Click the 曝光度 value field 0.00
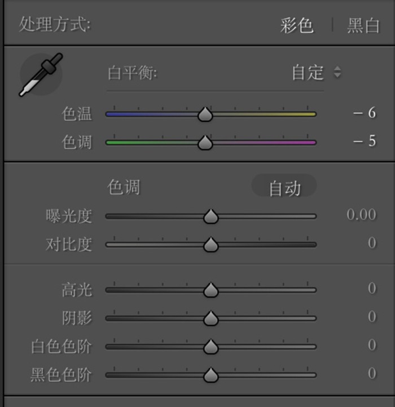 point(361,215)
